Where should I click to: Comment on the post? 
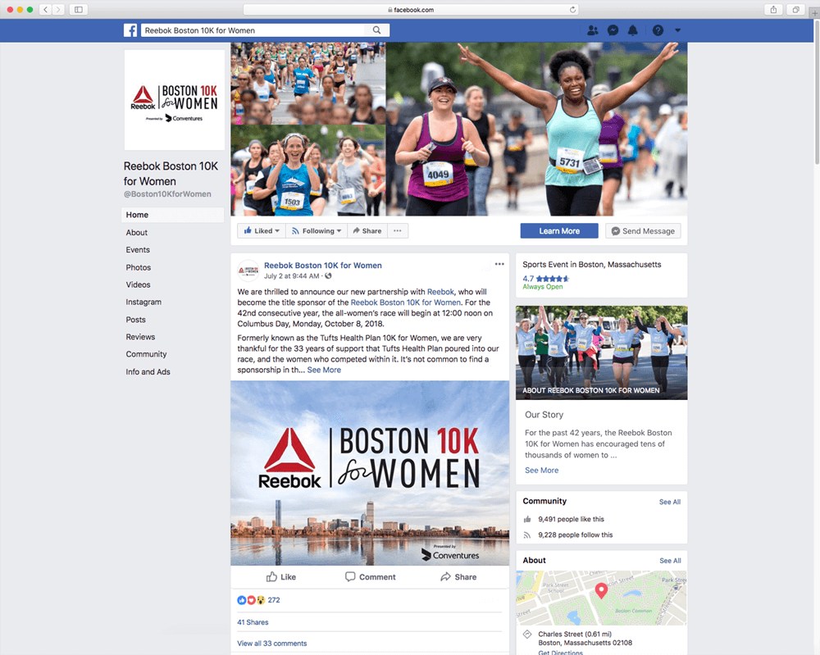pyautogui.click(x=371, y=577)
